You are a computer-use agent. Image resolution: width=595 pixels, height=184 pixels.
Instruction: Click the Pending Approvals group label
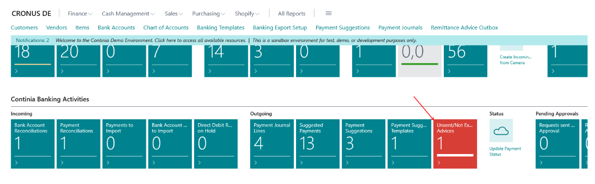tap(557, 114)
